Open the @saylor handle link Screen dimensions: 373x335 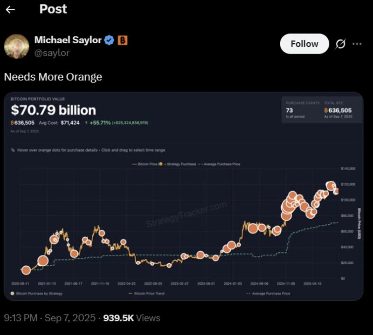click(x=52, y=53)
